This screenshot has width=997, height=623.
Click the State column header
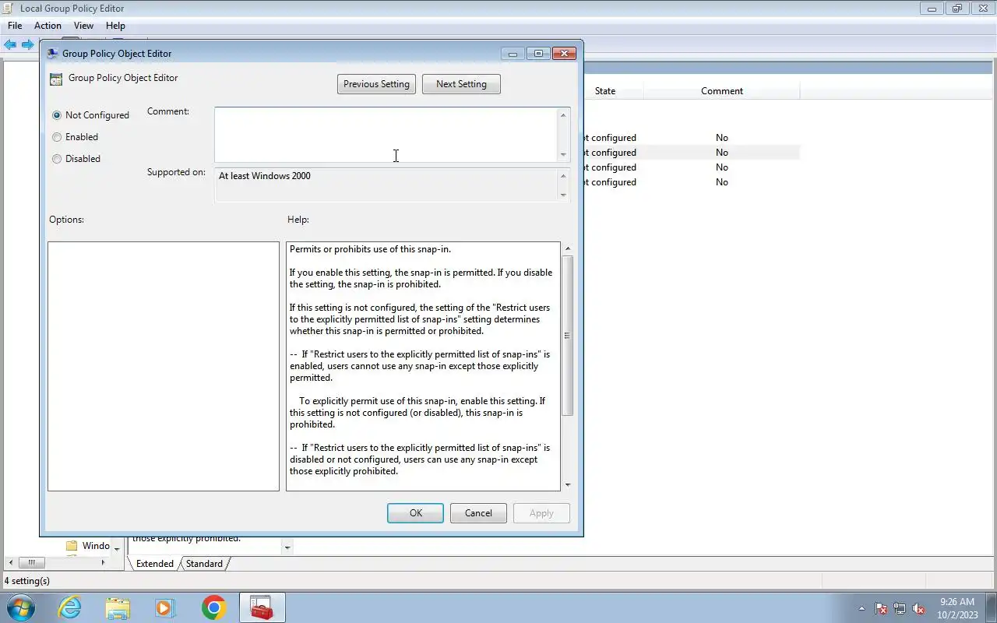[605, 91]
